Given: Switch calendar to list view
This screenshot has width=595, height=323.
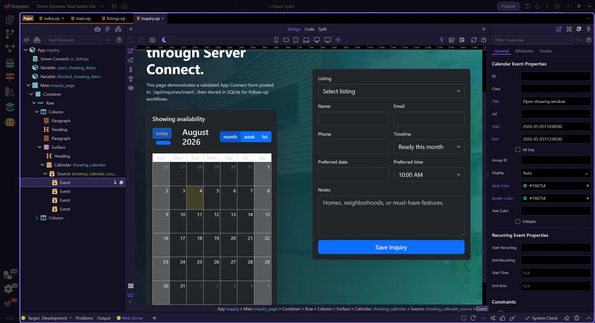Looking at the screenshot, I should point(265,136).
